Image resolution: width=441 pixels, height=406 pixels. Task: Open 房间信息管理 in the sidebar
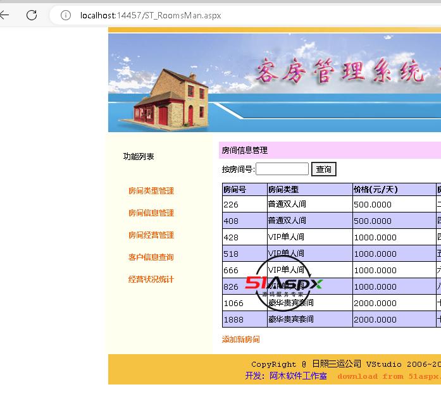pyautogui.click(x=151, y=213)
